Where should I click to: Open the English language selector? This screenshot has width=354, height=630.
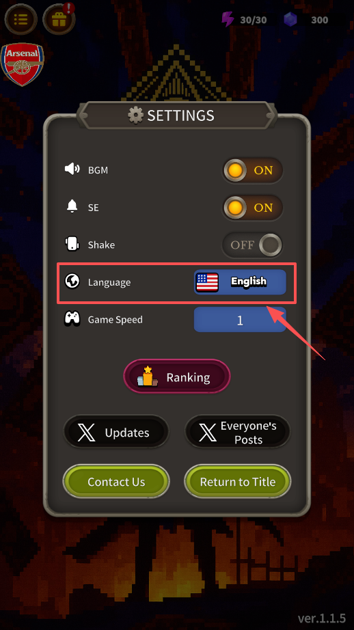click(240, 282)
